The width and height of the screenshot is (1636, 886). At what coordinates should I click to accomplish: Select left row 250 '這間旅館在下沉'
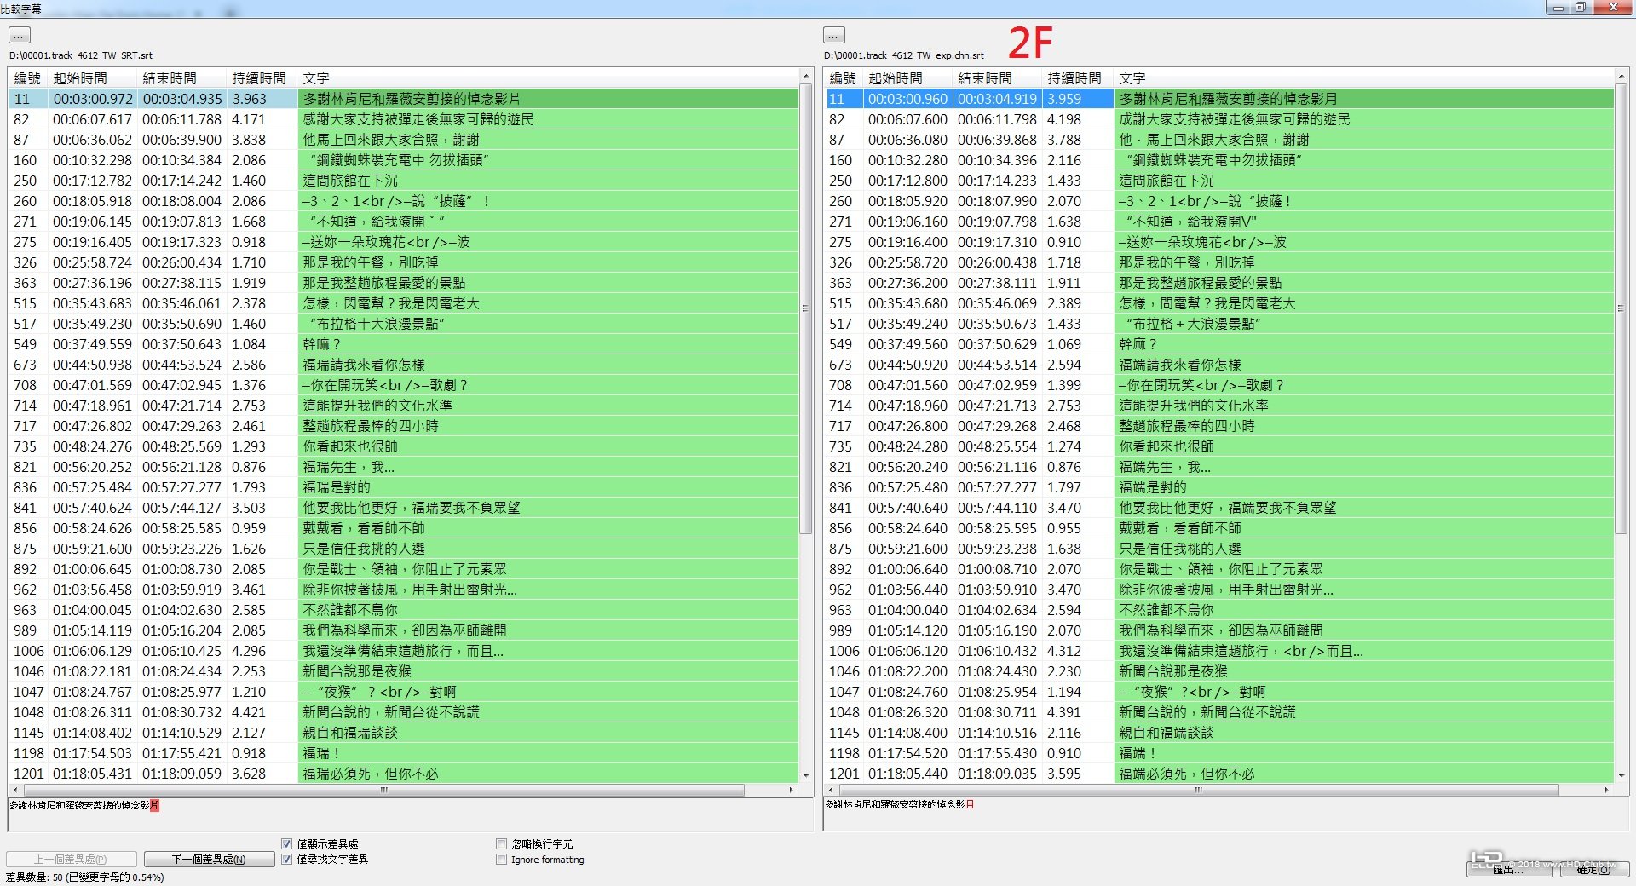click(403, 181)
